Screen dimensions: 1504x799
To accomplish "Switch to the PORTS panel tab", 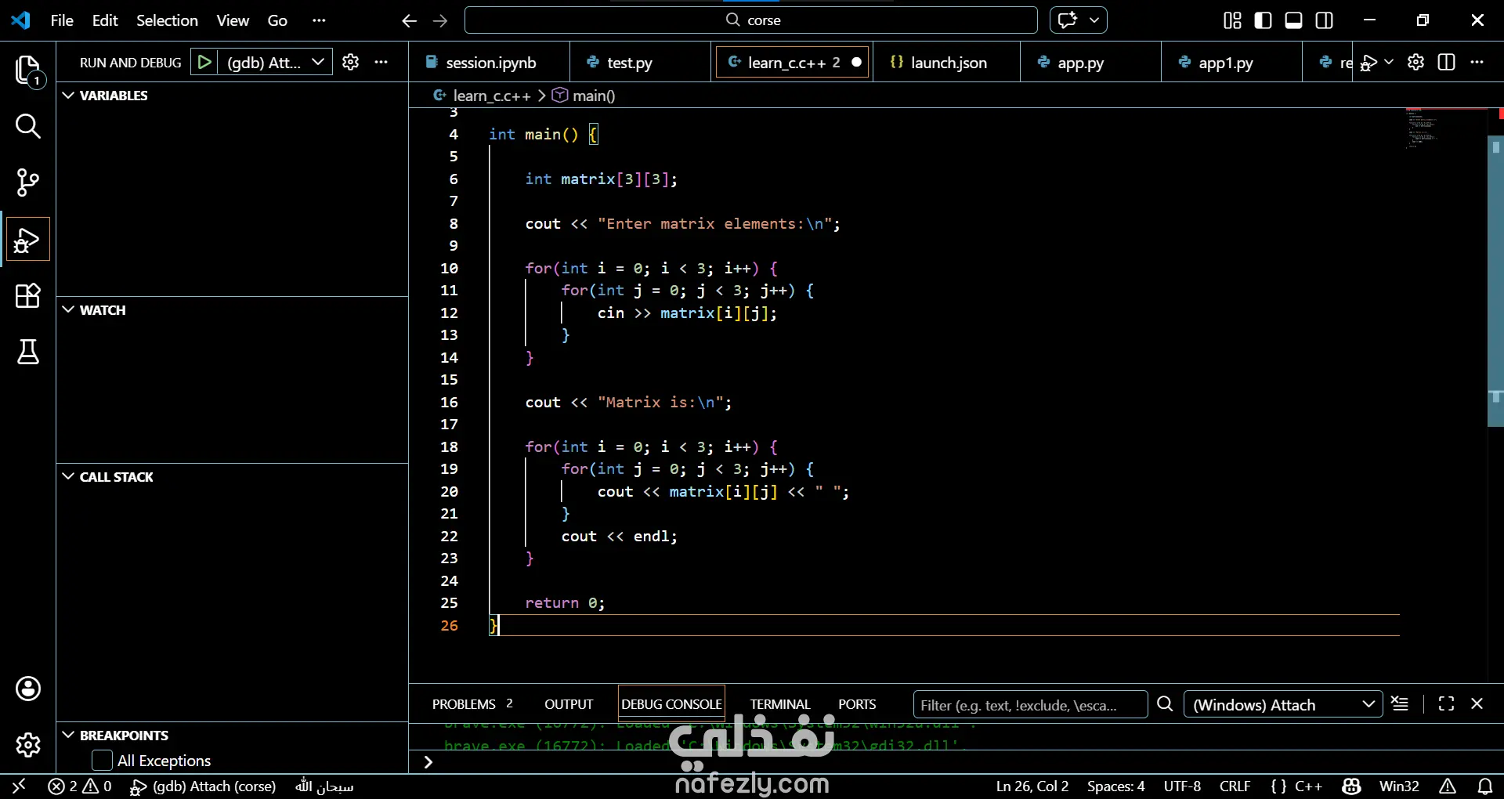I will 857,704.
